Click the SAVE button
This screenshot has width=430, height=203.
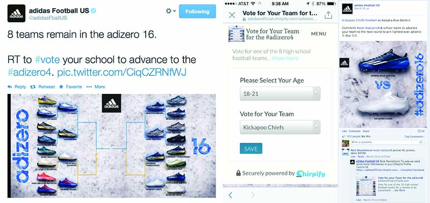tap(251, 149)
